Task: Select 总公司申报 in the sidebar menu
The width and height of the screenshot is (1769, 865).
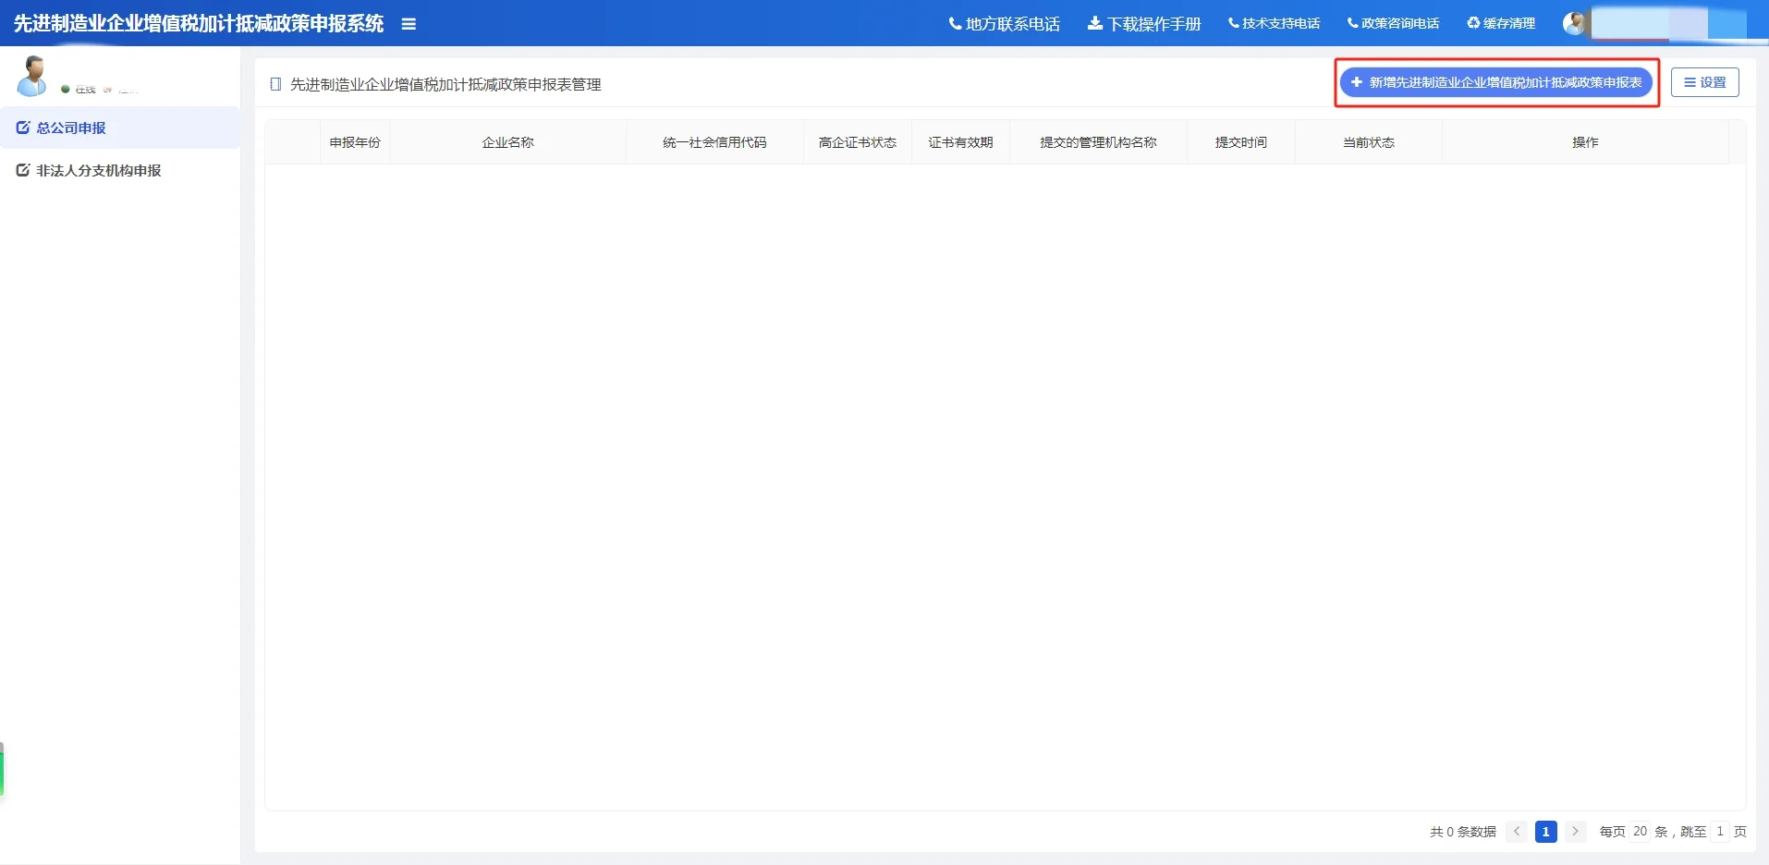Action: tap(71, 128)
